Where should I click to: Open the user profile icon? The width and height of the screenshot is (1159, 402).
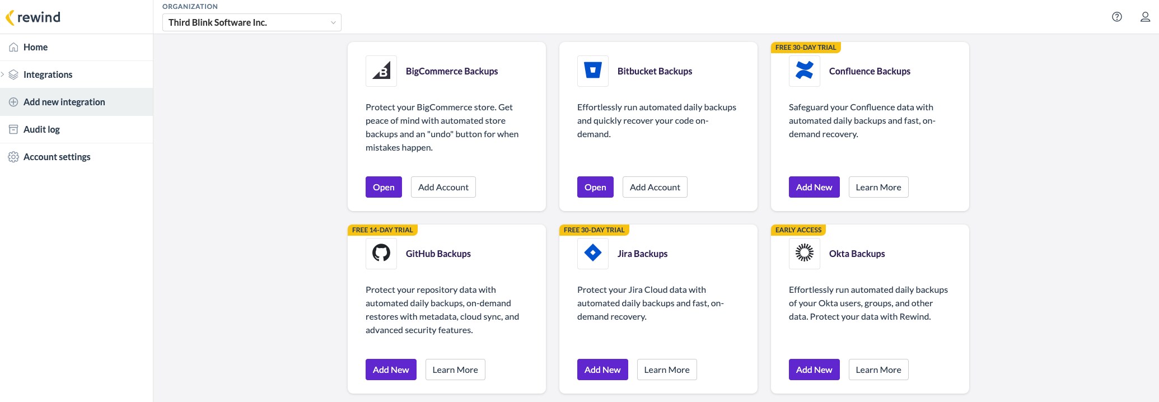[1146, 17]
